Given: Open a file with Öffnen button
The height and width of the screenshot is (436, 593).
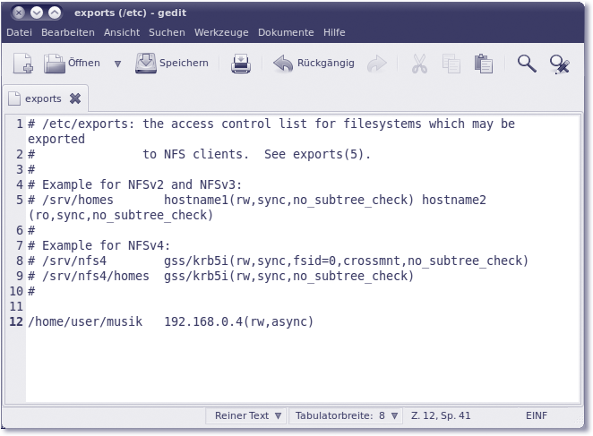Looking at the screenshot, I should (73, 64).
